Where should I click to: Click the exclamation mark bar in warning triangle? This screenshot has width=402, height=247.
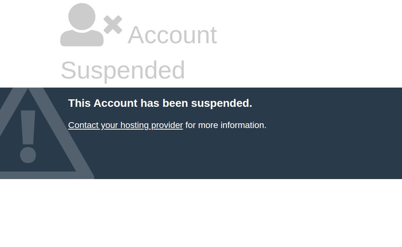[28, 128]
